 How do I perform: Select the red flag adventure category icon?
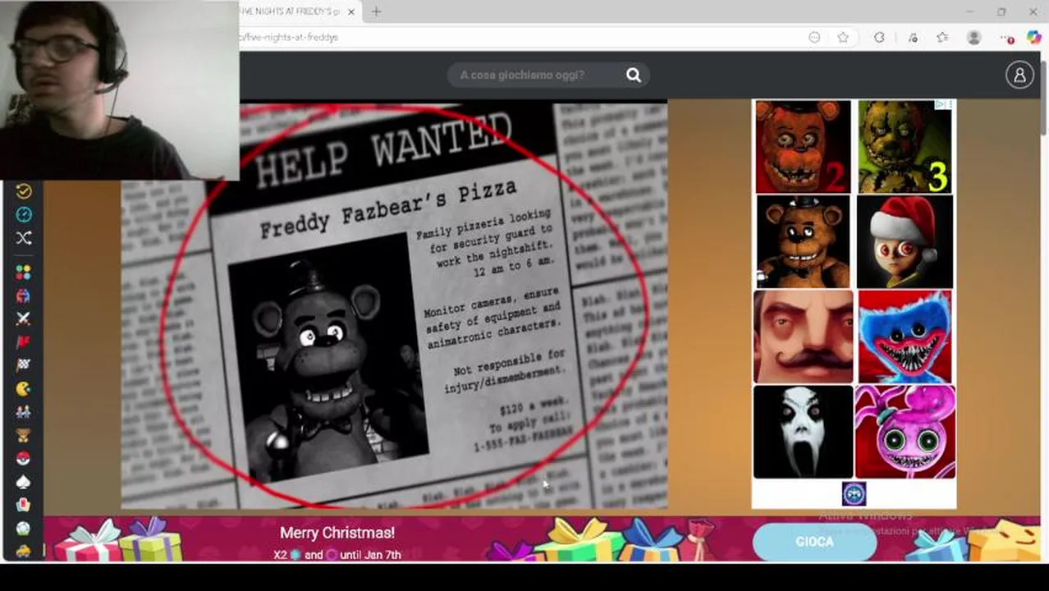coord(23,341)
